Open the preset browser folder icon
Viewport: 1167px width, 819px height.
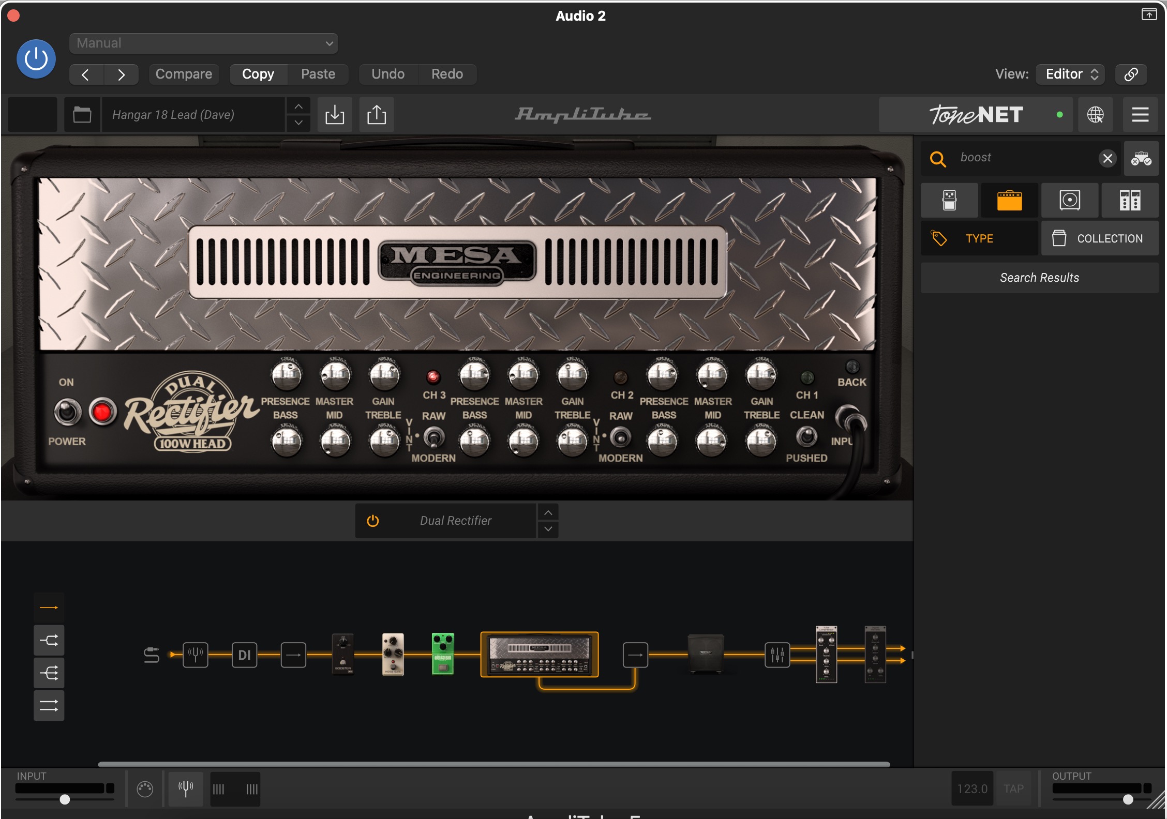pos(82,114)
